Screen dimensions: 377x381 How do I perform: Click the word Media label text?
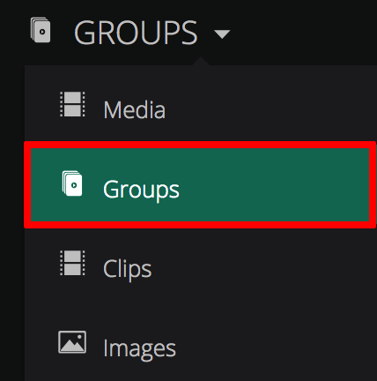pos(135,109)
